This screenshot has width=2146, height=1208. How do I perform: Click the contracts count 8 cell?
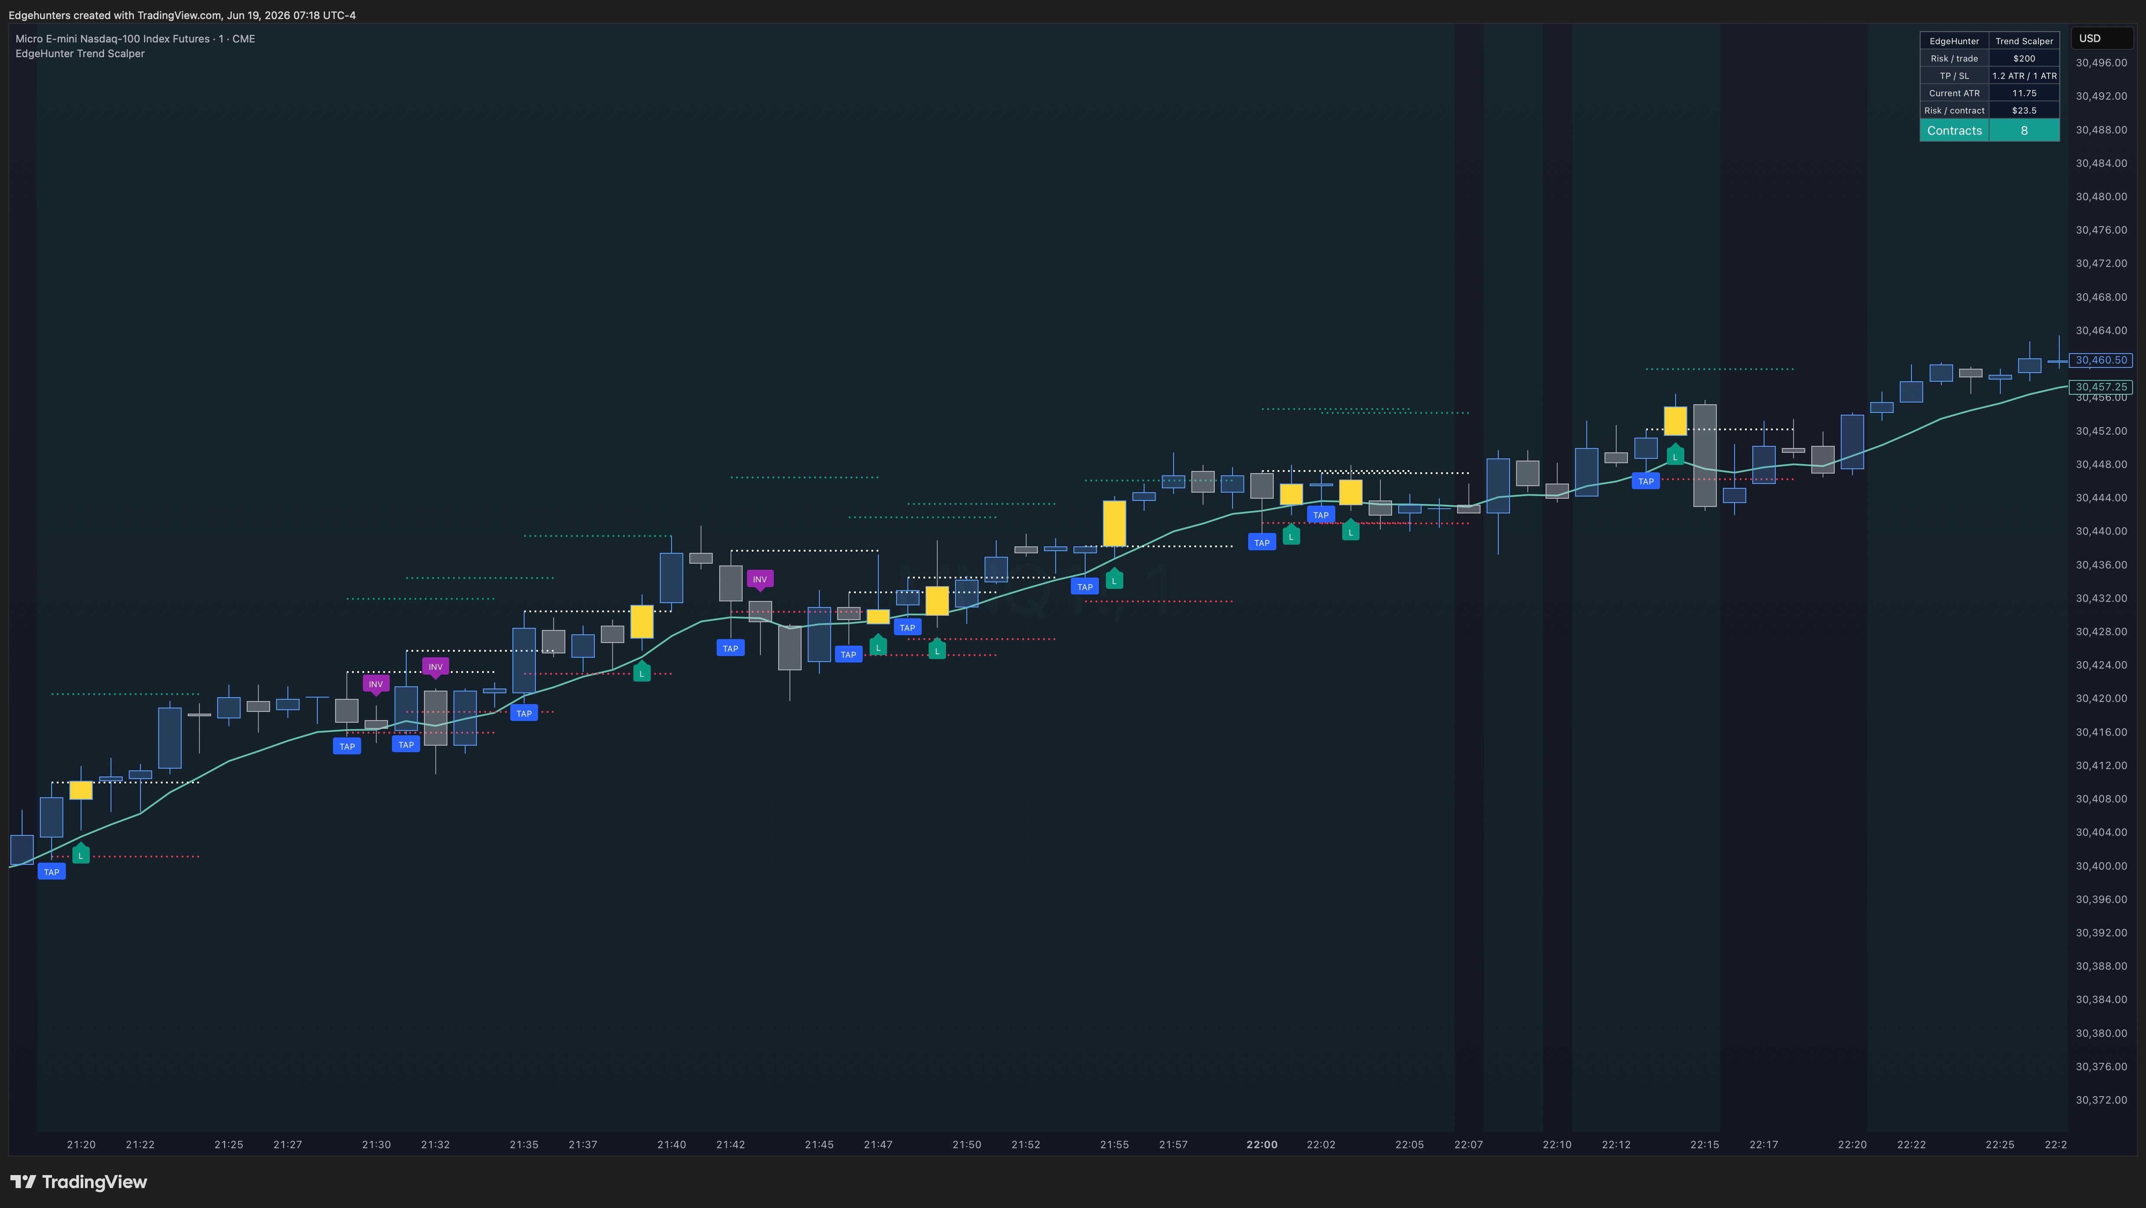pyautogui.click(x=2024, y=131)
